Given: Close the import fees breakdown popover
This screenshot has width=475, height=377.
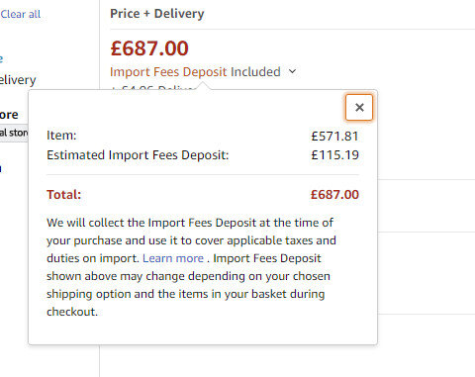Looking at the screenshot, I should (x=359, y=107).
